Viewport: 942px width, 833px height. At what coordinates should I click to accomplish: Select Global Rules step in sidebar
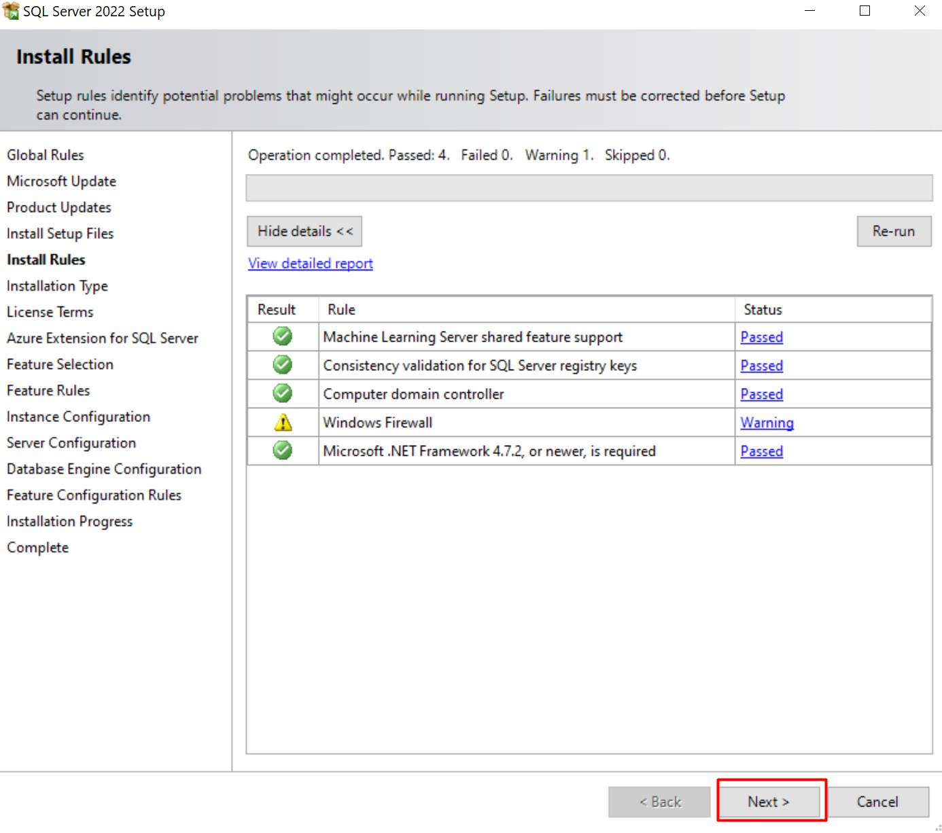(x=46, y=155)
